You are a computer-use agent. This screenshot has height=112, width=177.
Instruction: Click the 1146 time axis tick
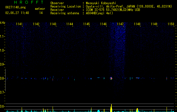click(x=104, y=24)
